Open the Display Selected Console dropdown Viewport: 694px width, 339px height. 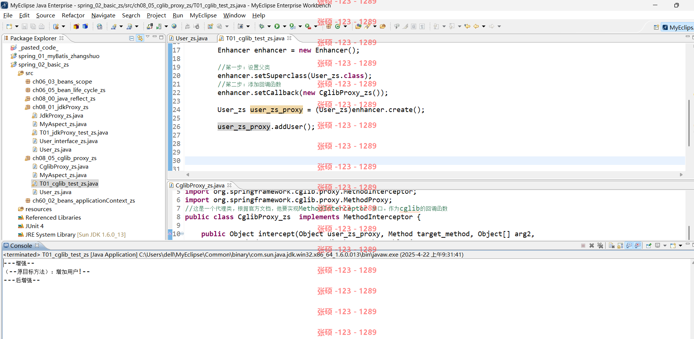point(665,245)
